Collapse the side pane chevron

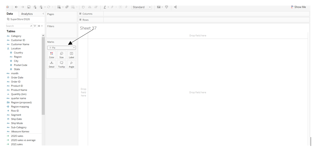click(x=43, y=14)
